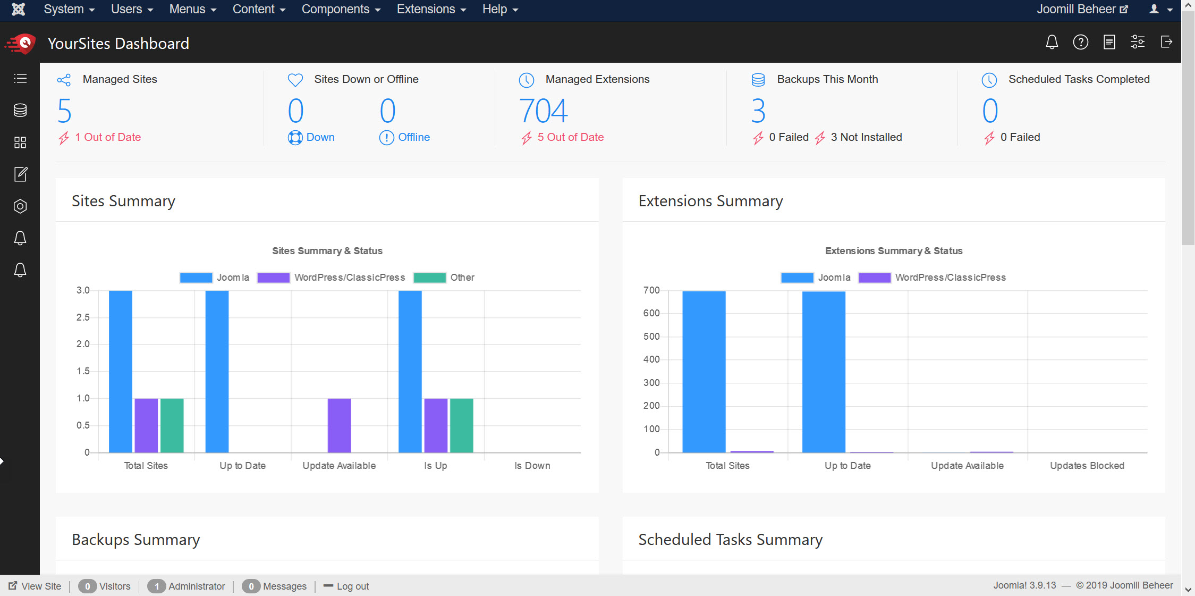The height and width of the screenshot is (596, 1195).
Task: Toggle Joomla dataset in Sites Summary legend
Action: pos(215,278)
